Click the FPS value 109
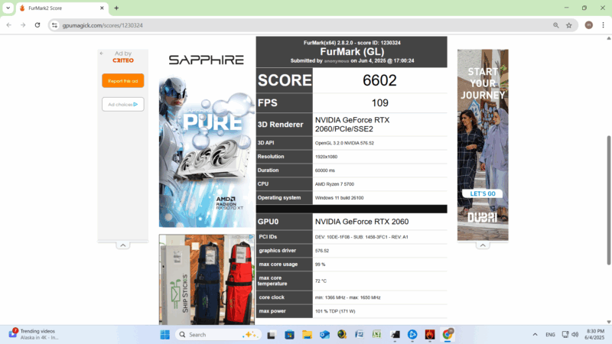The image size is (612, 344). pyautogui.click(x=379, y=103)
